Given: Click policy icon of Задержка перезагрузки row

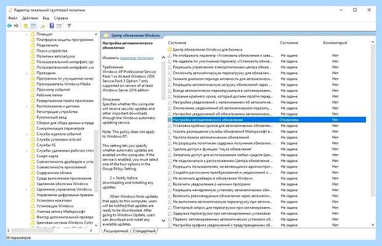Looking at the screenshot, I should pyautogui.click(x=170, y=213).
